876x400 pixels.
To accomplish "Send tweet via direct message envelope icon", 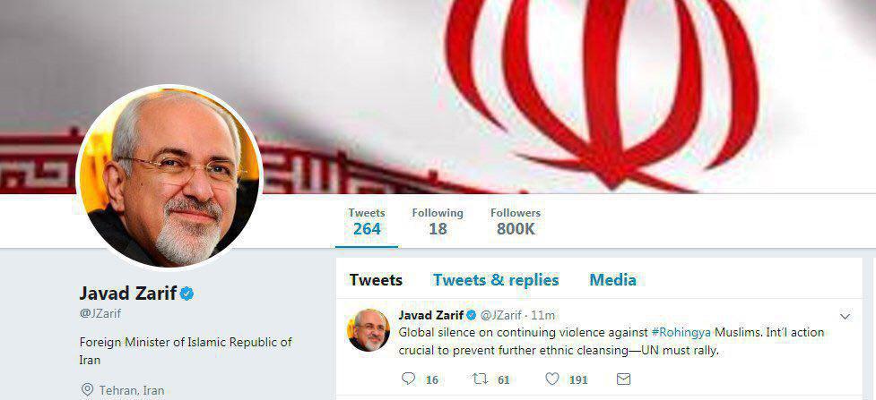I will [623, 379].
